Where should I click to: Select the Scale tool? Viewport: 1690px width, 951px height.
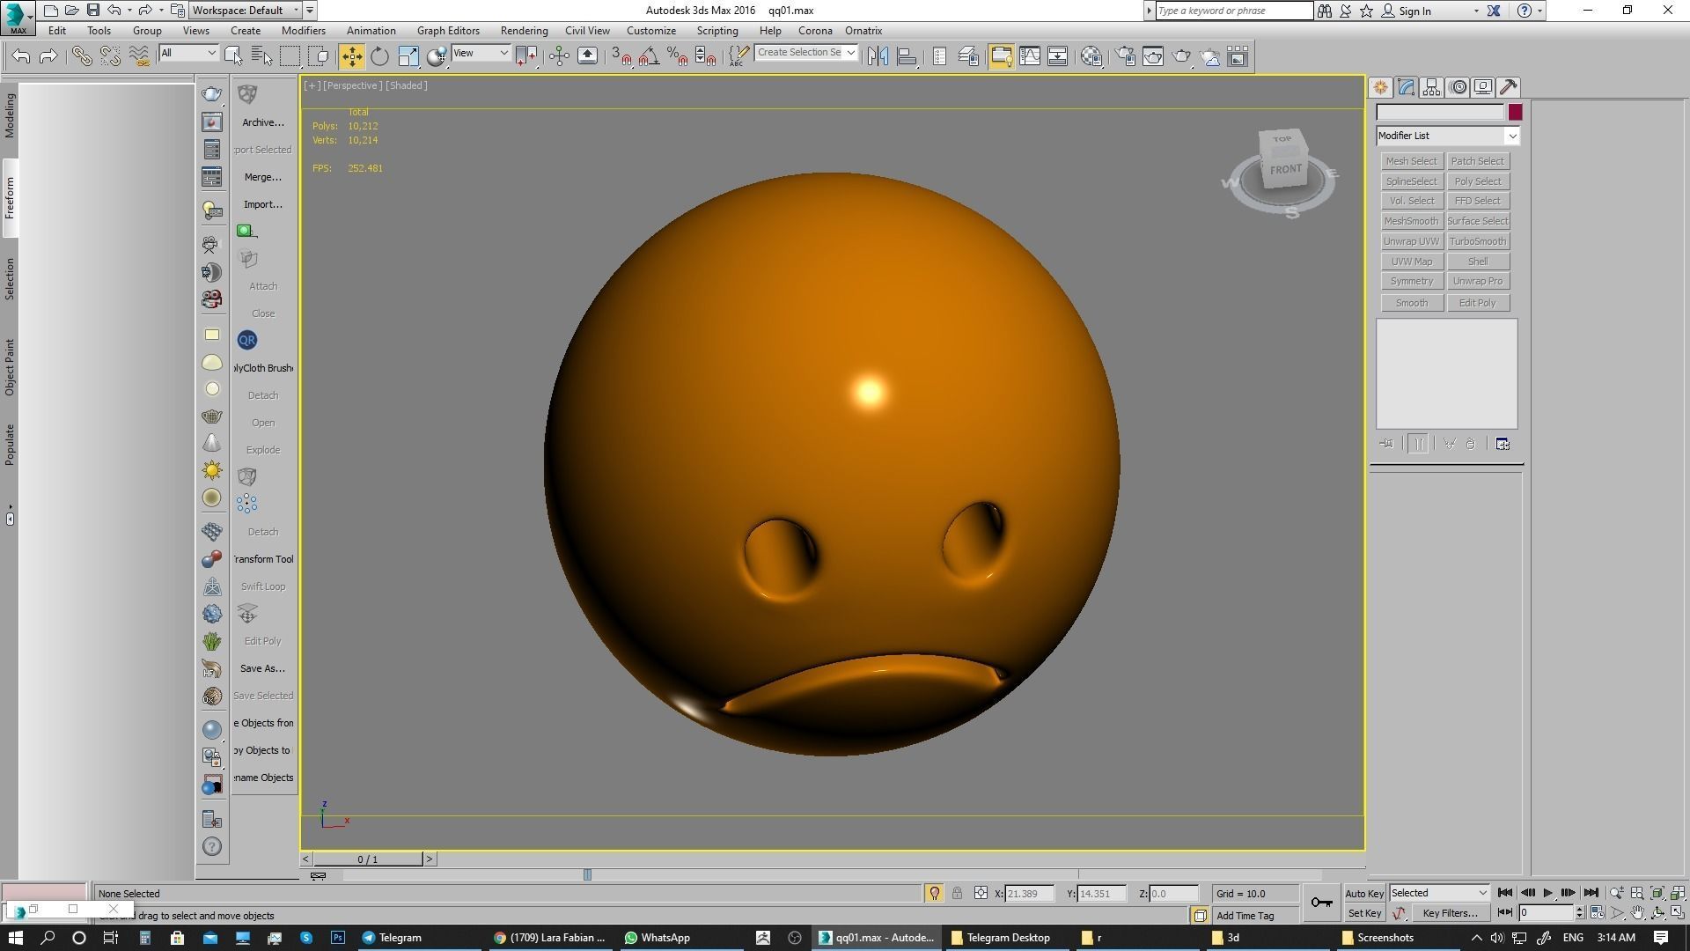click(x=408, y=56)
